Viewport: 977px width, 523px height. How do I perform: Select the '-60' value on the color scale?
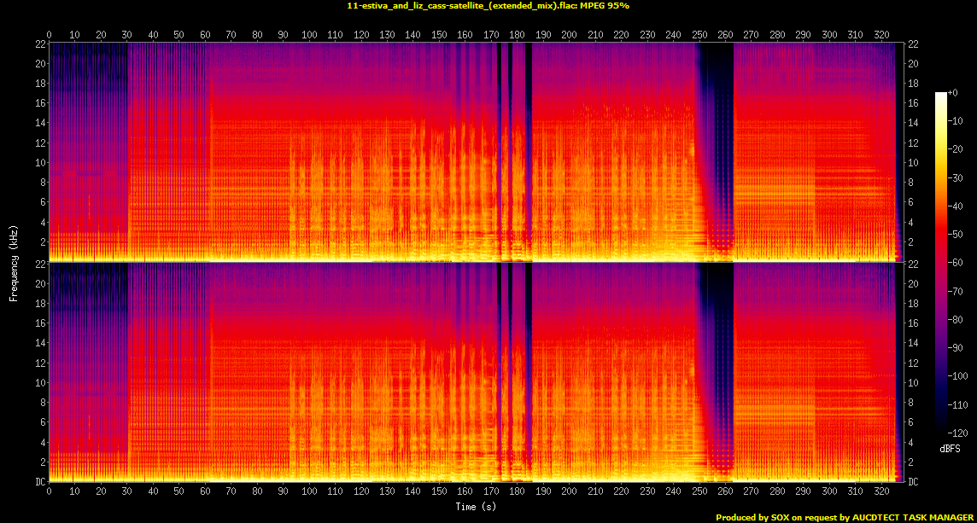955,262
